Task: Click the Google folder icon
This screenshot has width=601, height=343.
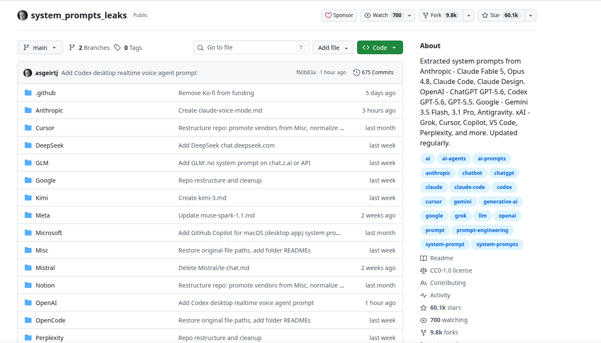Action: pyautogui.click(x=28, y=180)
